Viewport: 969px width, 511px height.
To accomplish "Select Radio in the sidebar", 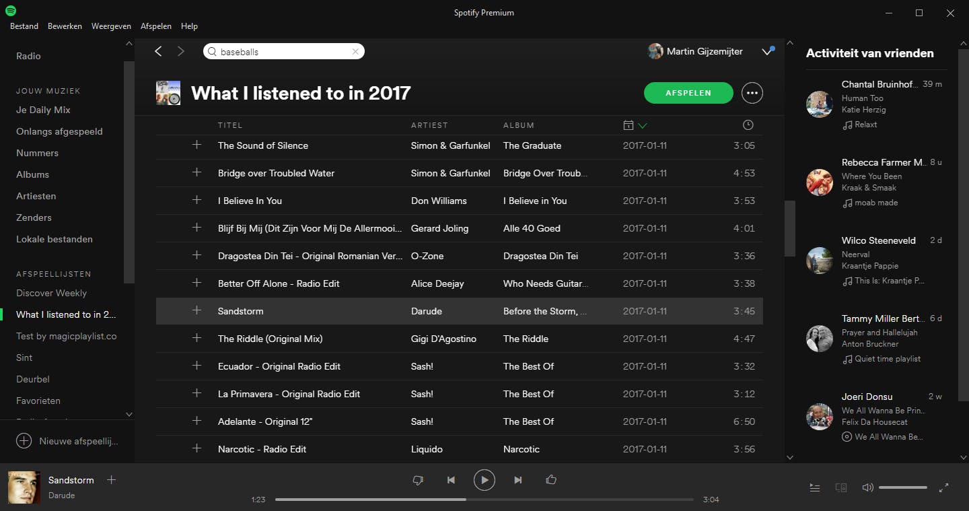I will click(x=28, y=56).
